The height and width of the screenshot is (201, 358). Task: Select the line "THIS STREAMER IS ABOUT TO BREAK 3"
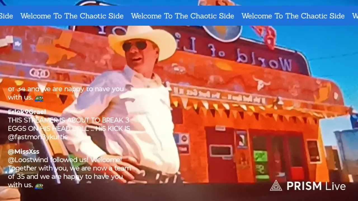[69, 120]
